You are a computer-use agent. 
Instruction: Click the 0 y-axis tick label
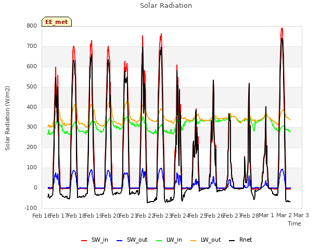[x=35, y=187]
